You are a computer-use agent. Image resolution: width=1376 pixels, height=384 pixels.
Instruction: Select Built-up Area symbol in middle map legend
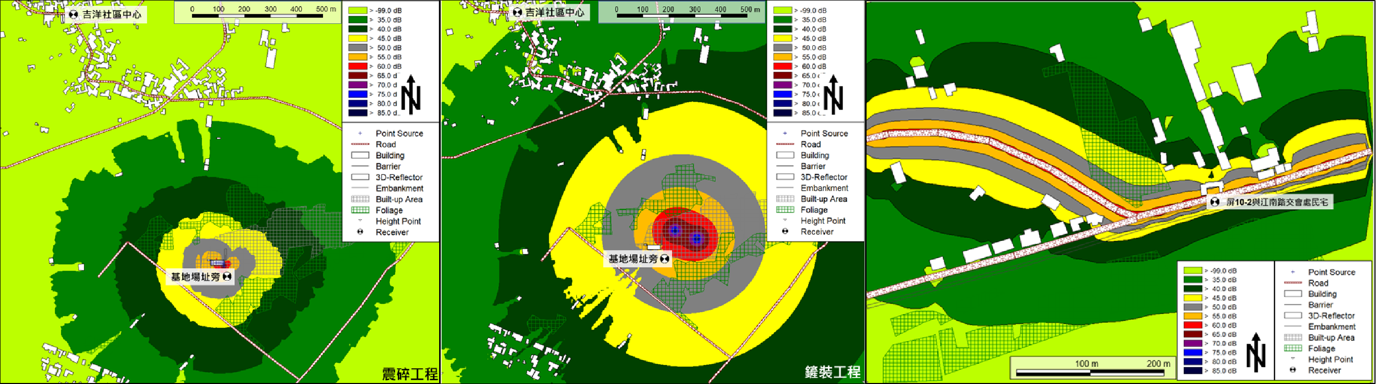785,199
